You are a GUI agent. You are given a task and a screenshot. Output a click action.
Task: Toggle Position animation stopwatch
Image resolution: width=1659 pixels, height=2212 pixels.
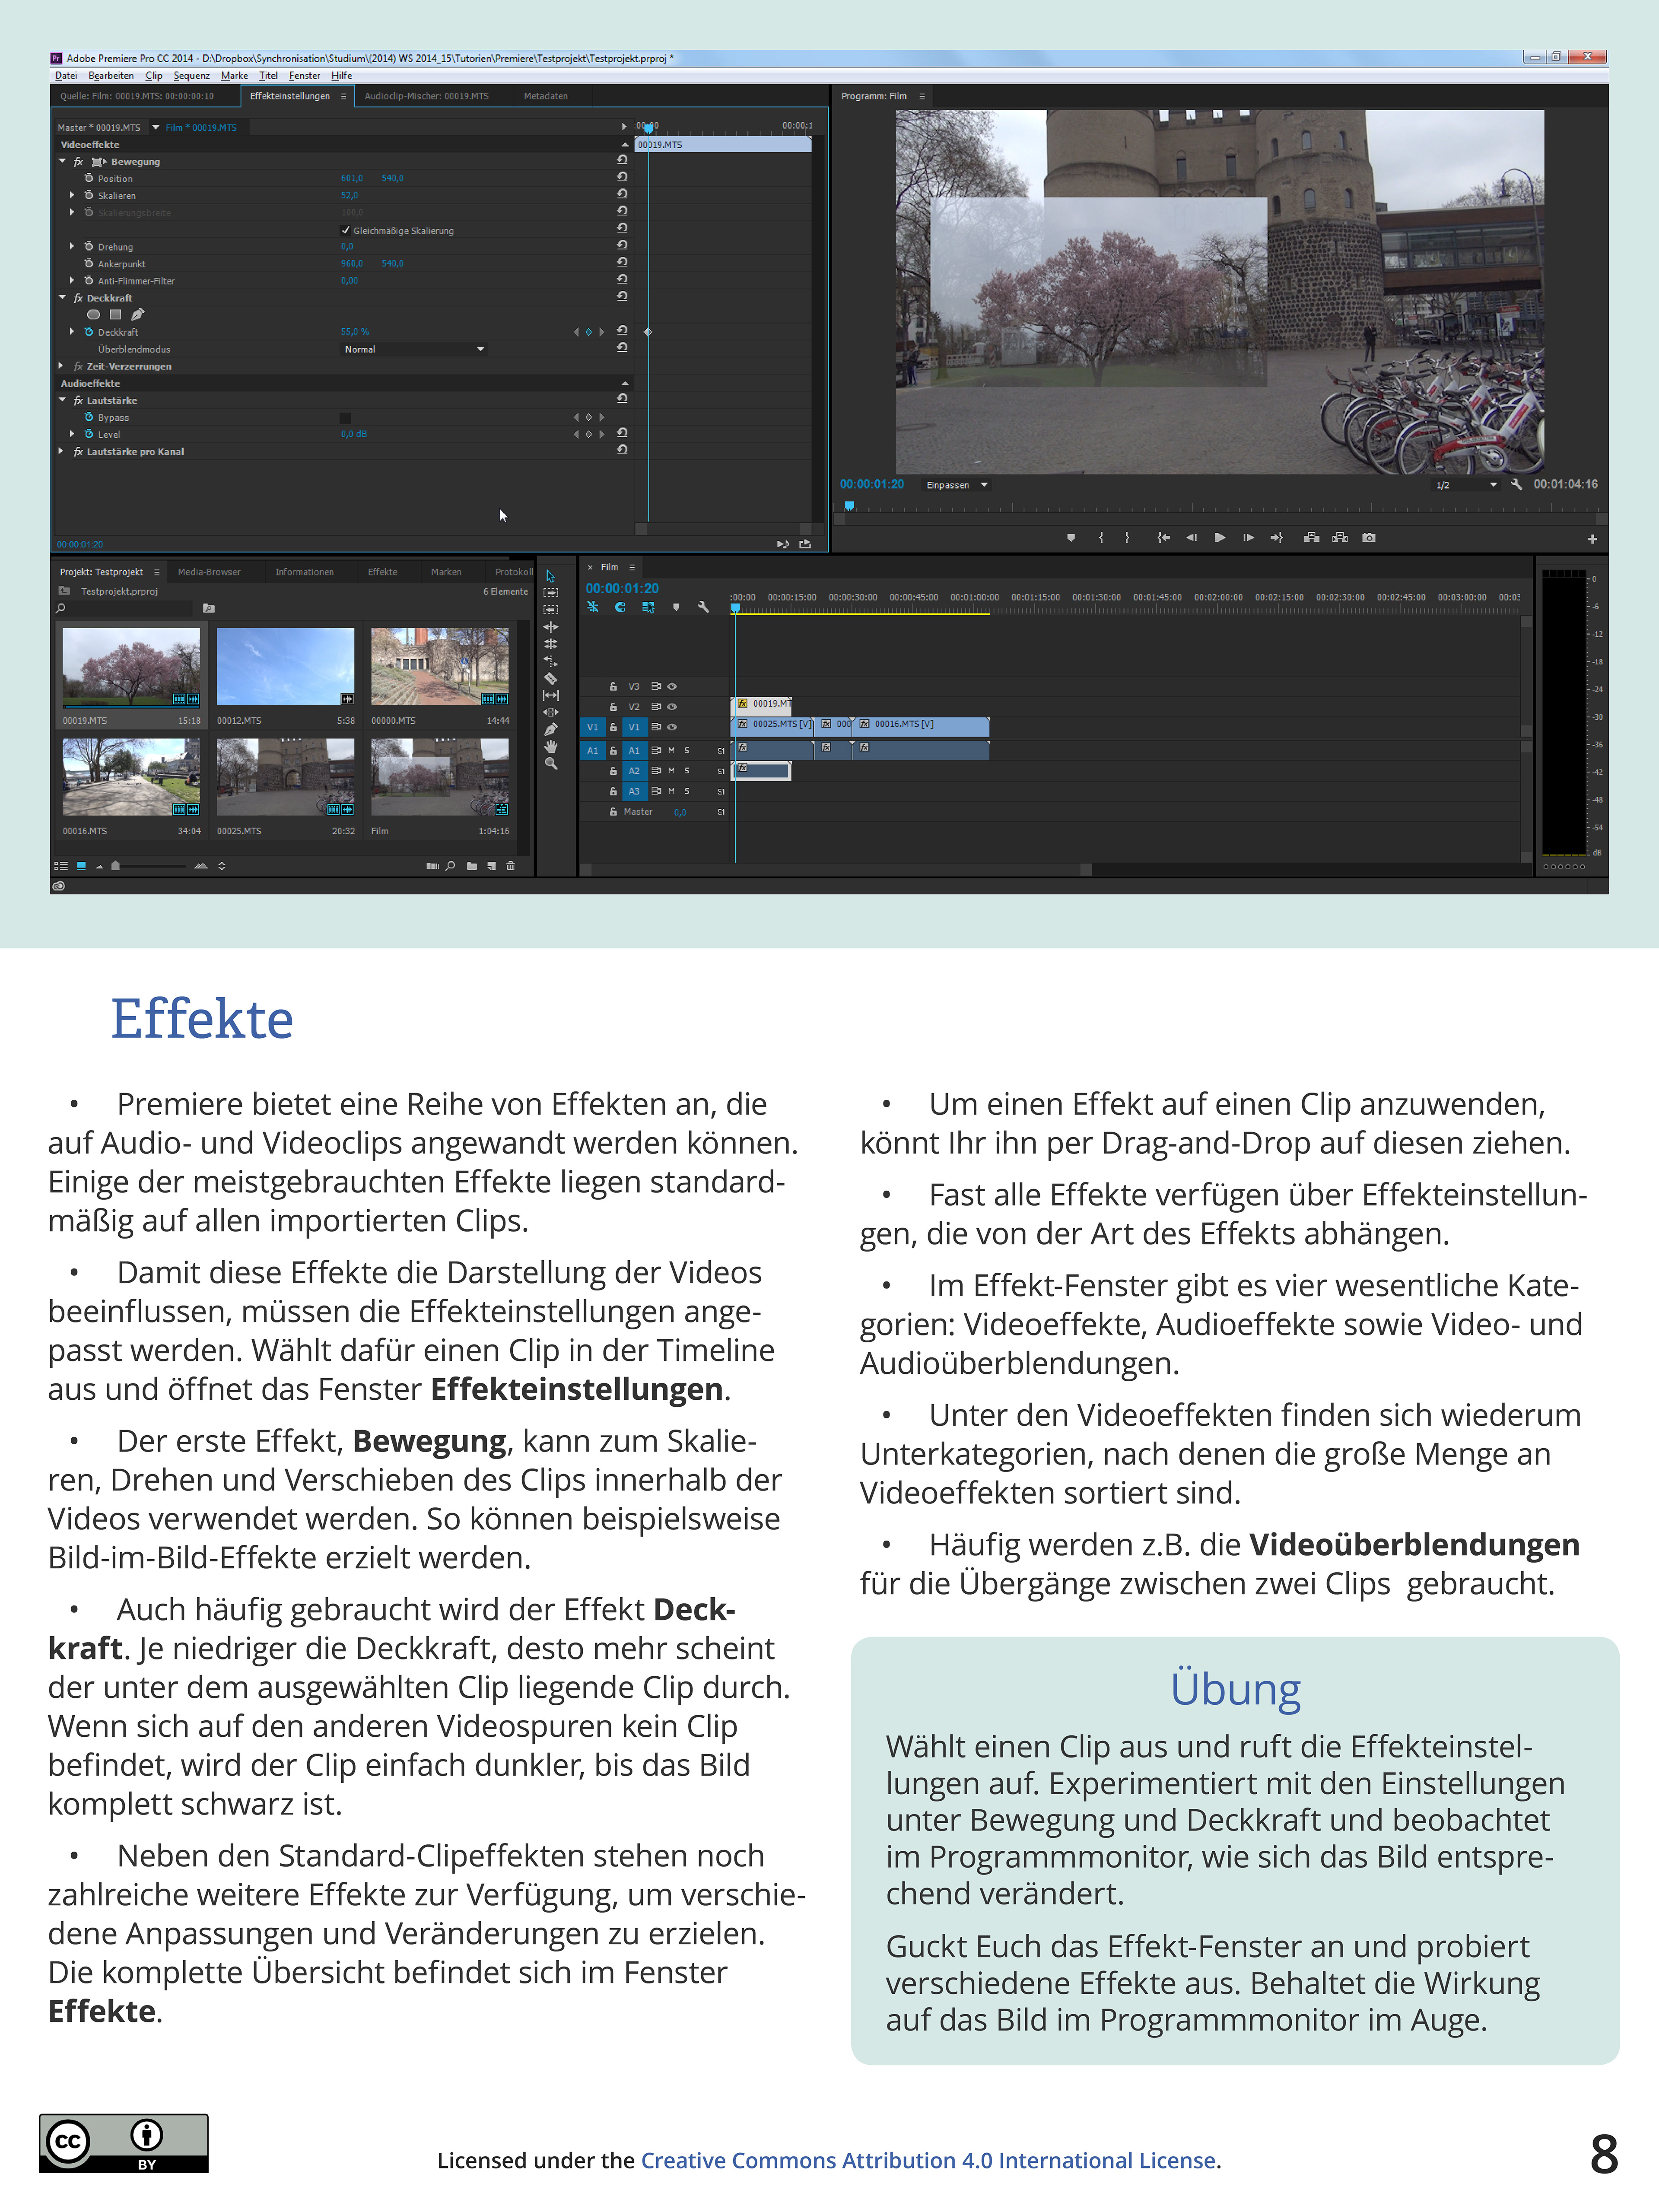pos(89,178)
